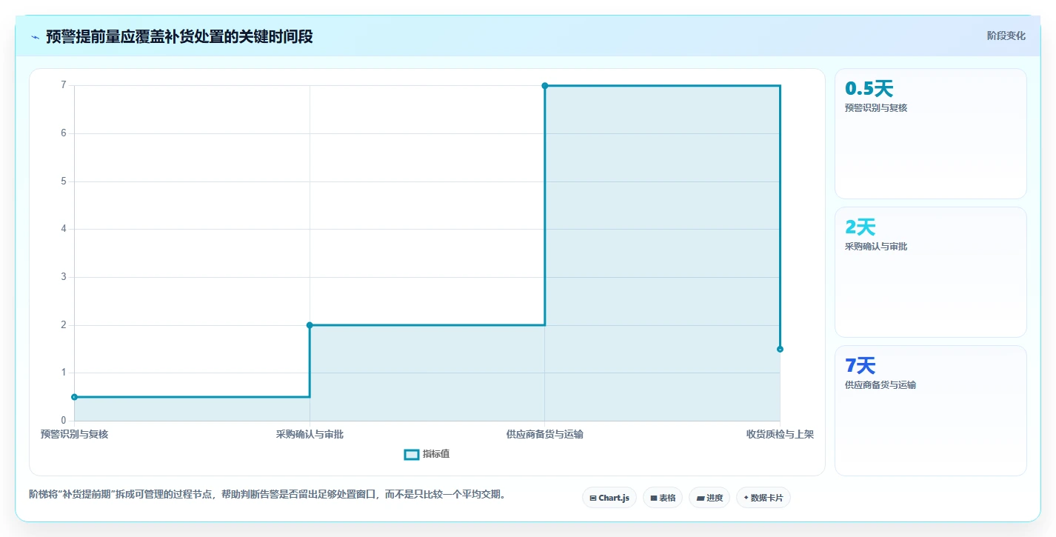Click the 数据卡片 tag pill
Screen dimensions: 1056x537
pos(763,498)
